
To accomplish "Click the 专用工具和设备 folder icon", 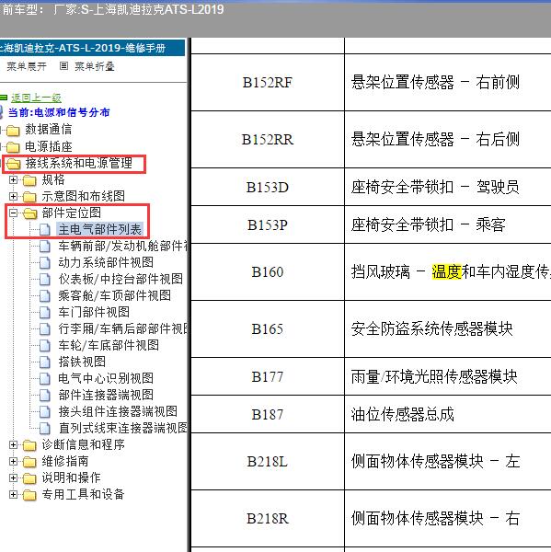I will pos(29,495).
